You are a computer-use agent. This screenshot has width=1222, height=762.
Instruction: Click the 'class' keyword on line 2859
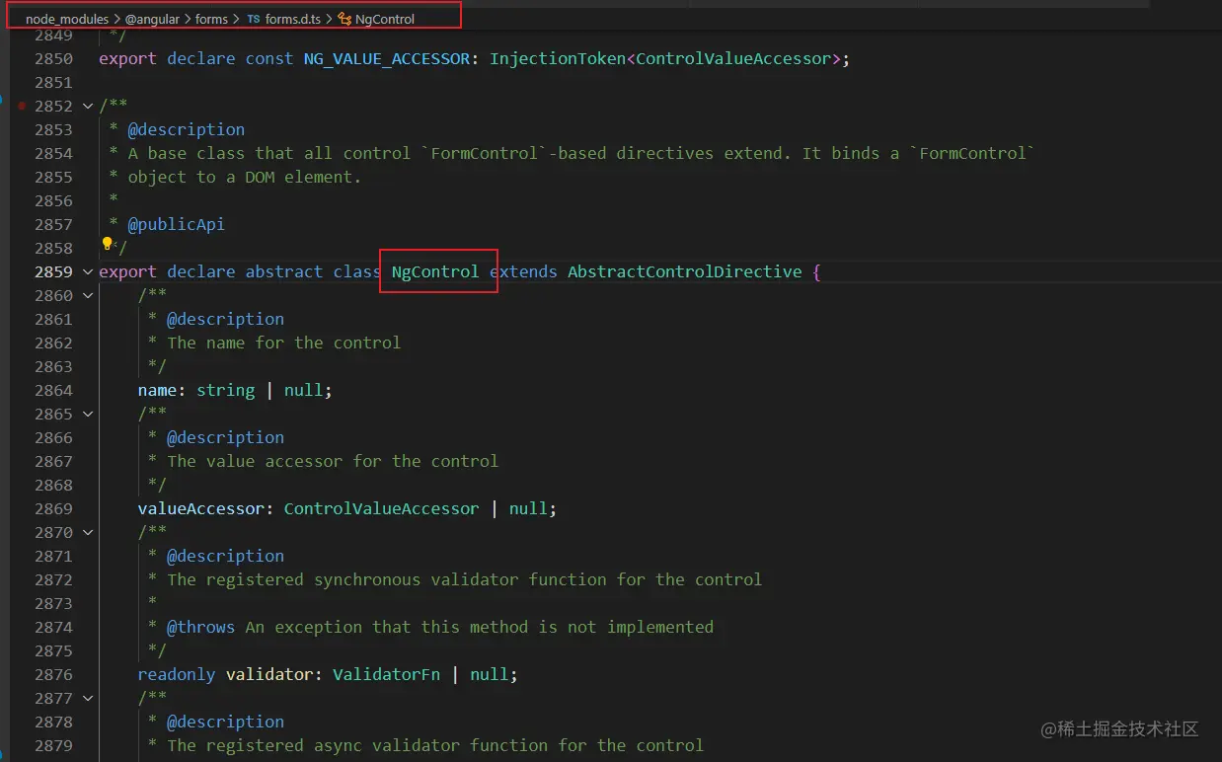[357, 271]
